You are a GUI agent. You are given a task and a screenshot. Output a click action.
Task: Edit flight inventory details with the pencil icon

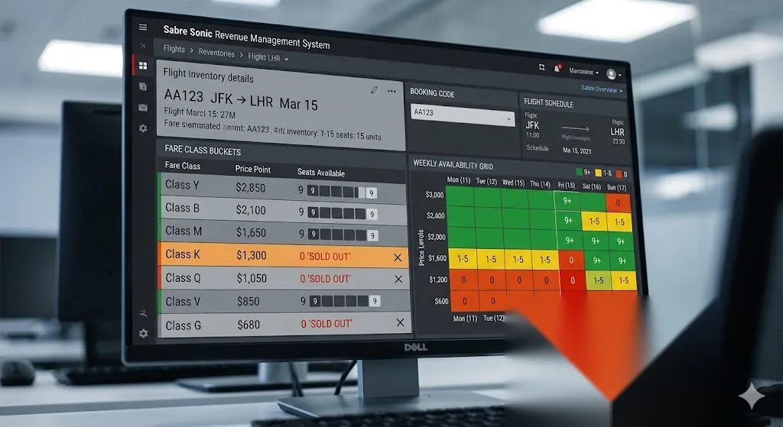tap(373, 90)
